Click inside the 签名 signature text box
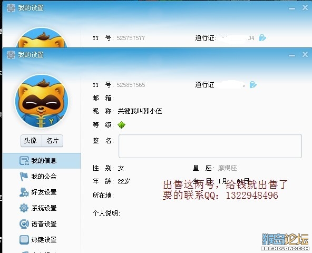 tap(210, 146)
